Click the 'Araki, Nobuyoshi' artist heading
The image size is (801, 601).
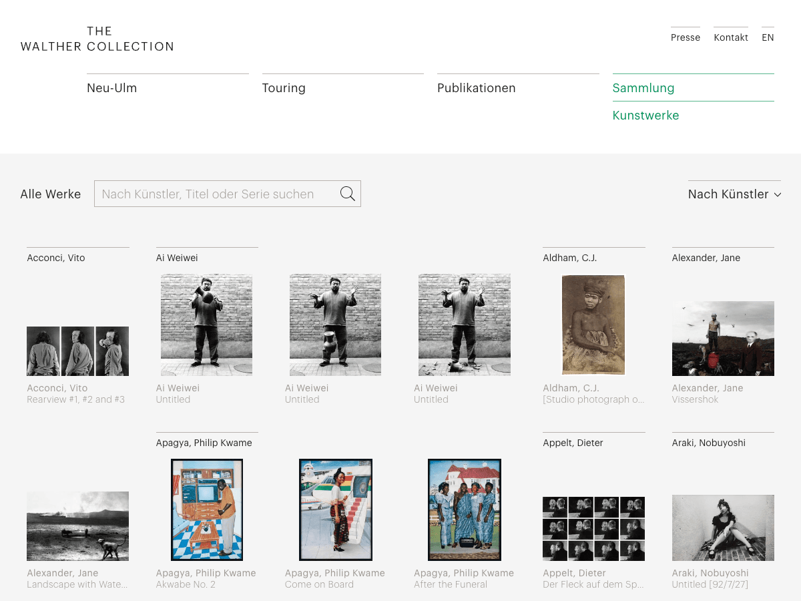[x=709, y=443]
